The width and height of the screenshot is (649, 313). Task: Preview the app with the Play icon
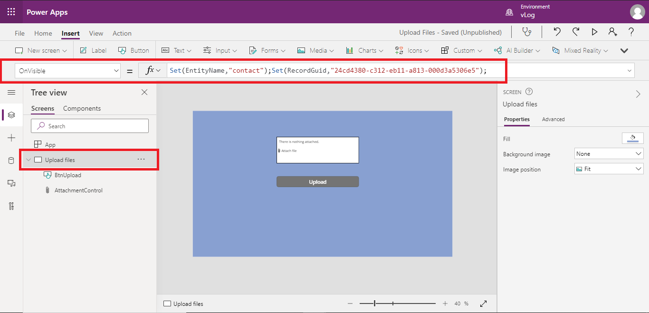click(x=594, y=32)
